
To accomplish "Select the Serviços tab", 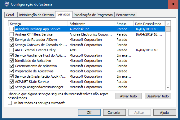I will click(x=64, y=15).
